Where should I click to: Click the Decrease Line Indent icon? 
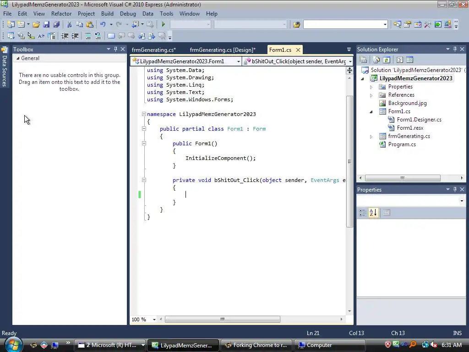[x=65, y=36]
